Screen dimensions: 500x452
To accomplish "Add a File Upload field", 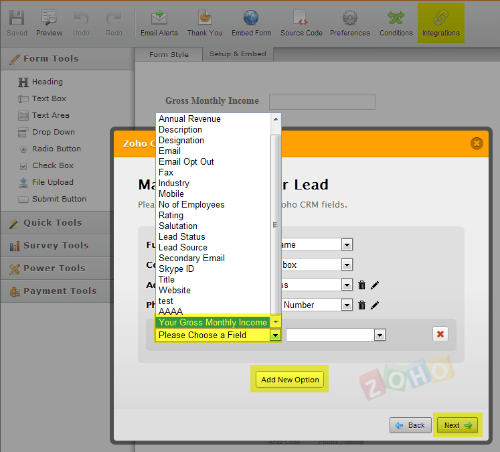I will (46, 182).
